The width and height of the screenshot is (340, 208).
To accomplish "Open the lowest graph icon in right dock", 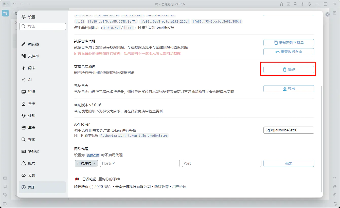I will [335, 195].
